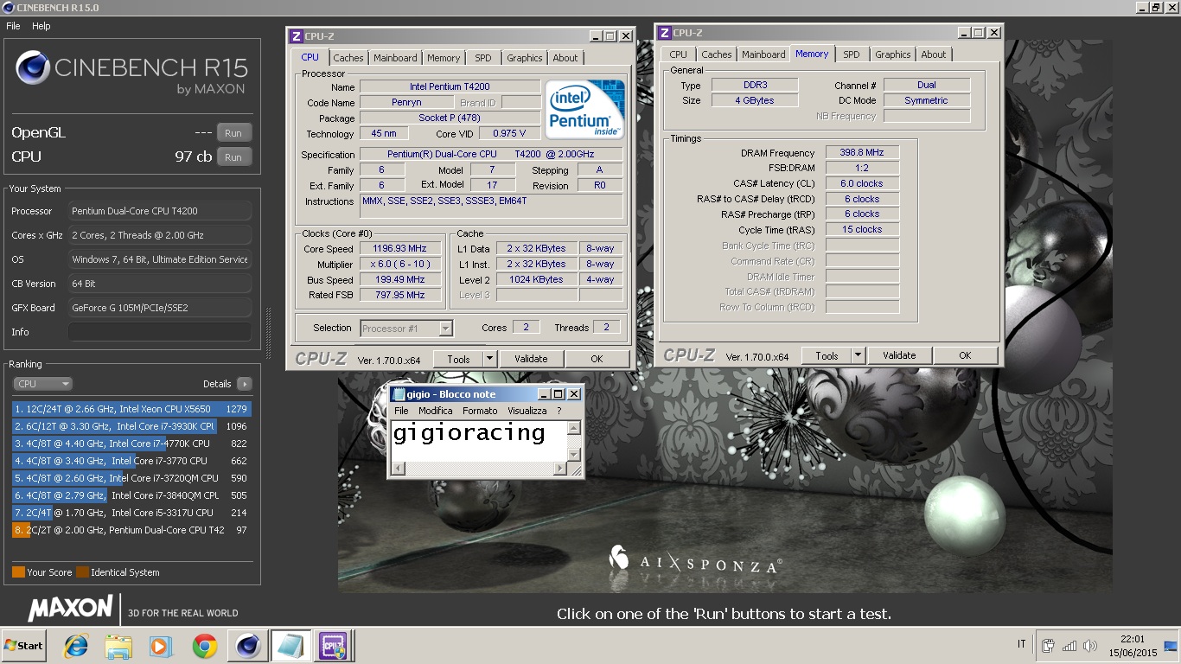This screenshot has width=1181, height=664.
Task: Select the Core i5-3317U ranking row
Action: point(131,513)
